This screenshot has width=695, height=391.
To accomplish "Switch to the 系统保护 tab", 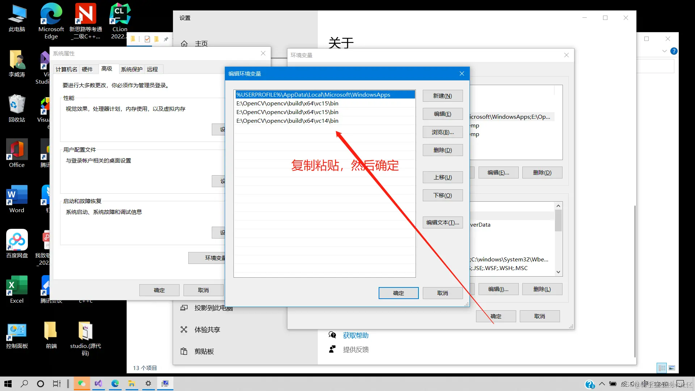I will click(x=131, y=69).
